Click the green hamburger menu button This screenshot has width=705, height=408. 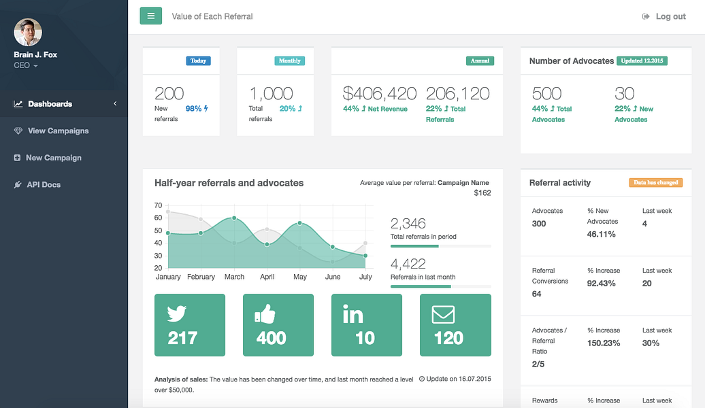(x=150, y=16)
